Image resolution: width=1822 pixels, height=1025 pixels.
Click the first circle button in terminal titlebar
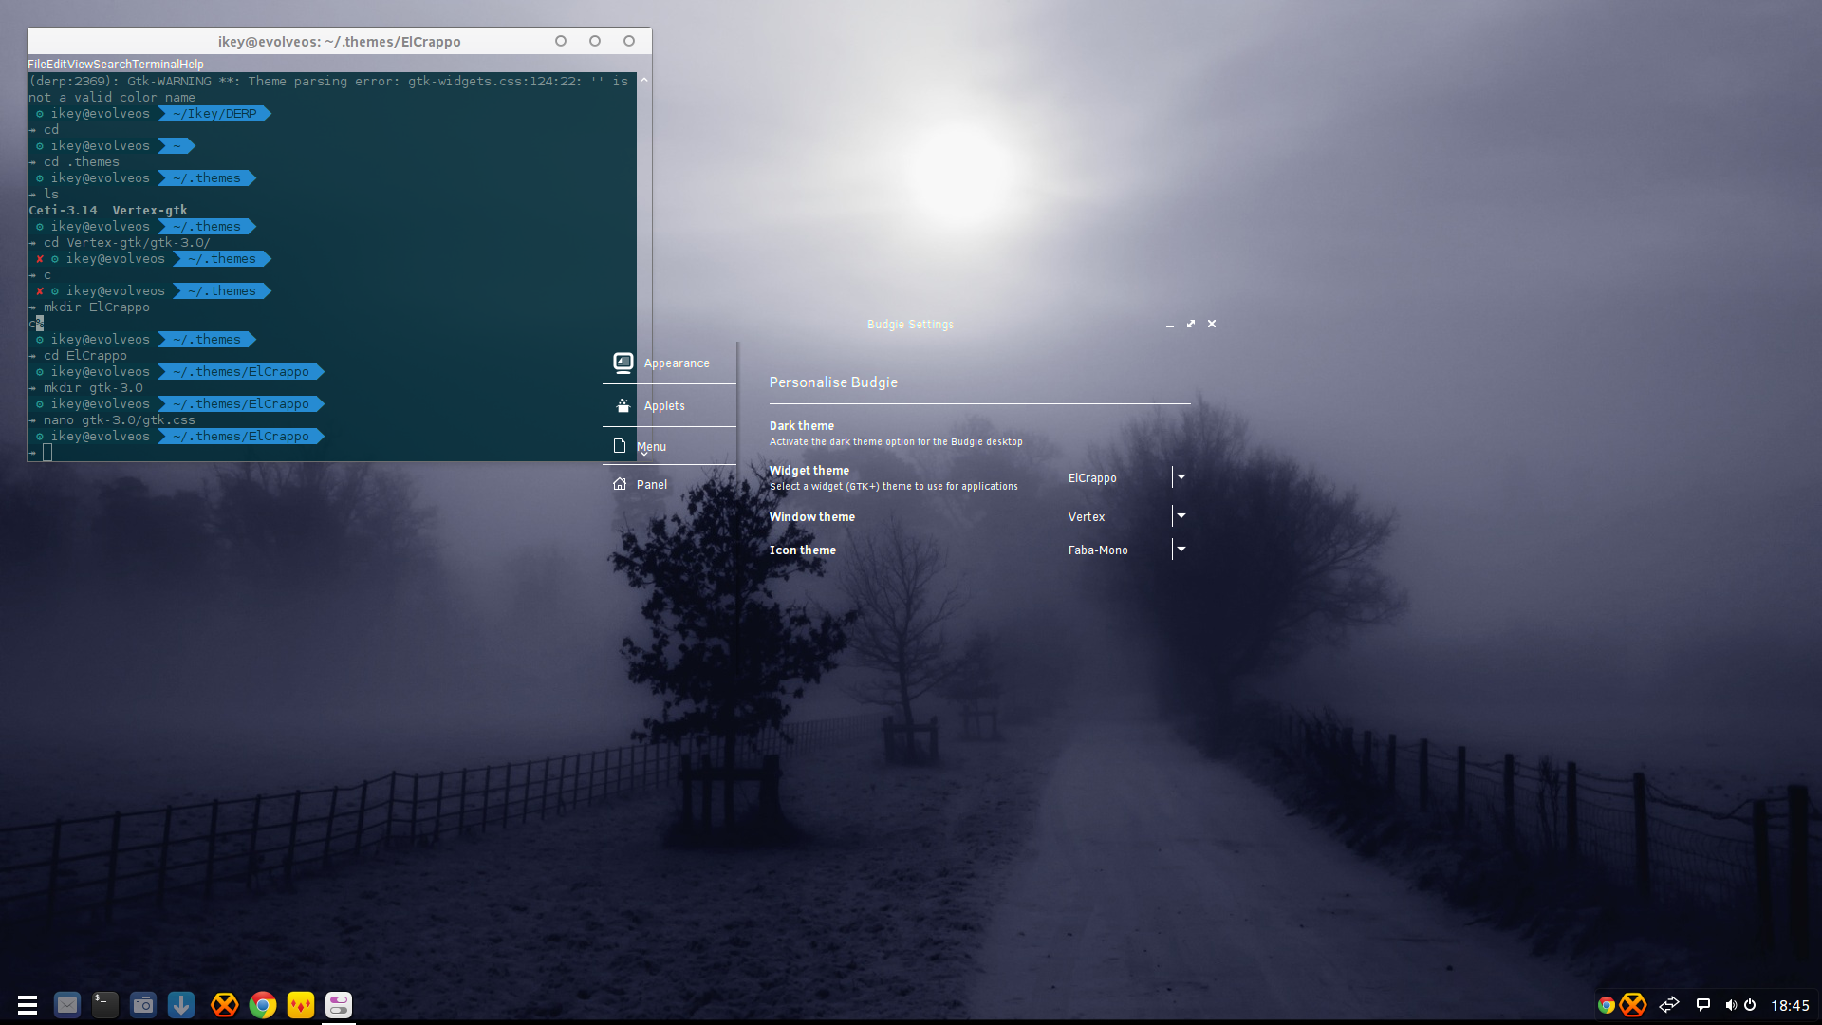561,41
